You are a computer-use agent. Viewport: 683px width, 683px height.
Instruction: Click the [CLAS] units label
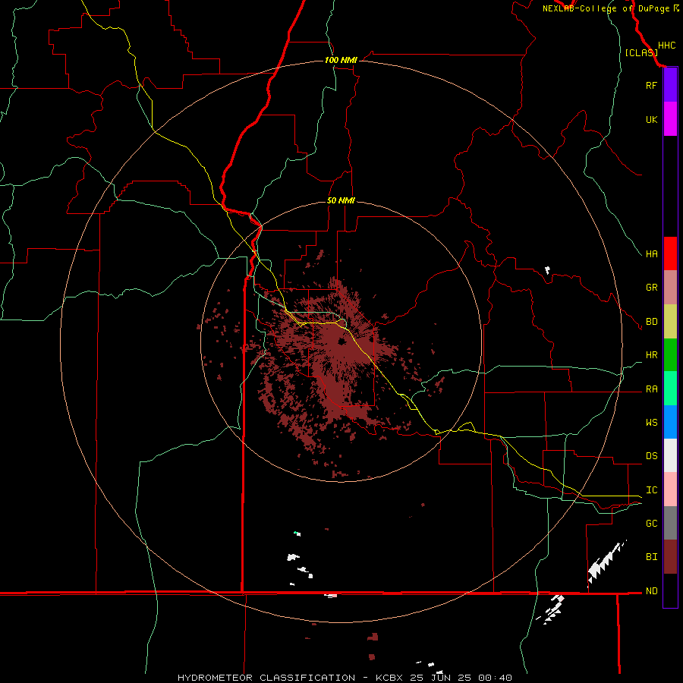click(x=641, y=53)
